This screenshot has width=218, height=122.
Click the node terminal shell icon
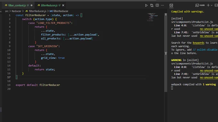[x=197, y=5]
